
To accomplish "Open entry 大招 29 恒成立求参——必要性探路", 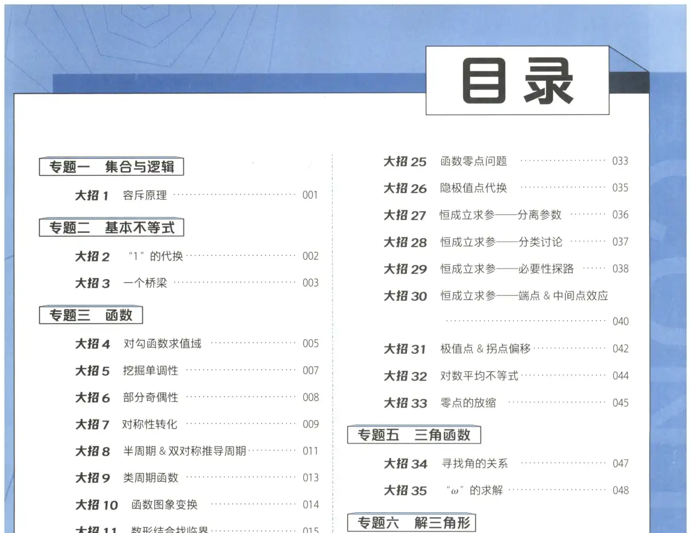I will coord(506,269).
